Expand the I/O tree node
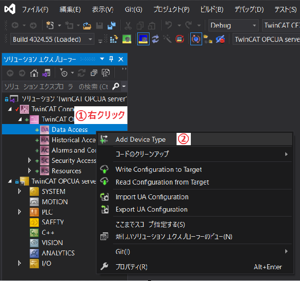This screenshot has width=300, height=281. tap(19, 263)
